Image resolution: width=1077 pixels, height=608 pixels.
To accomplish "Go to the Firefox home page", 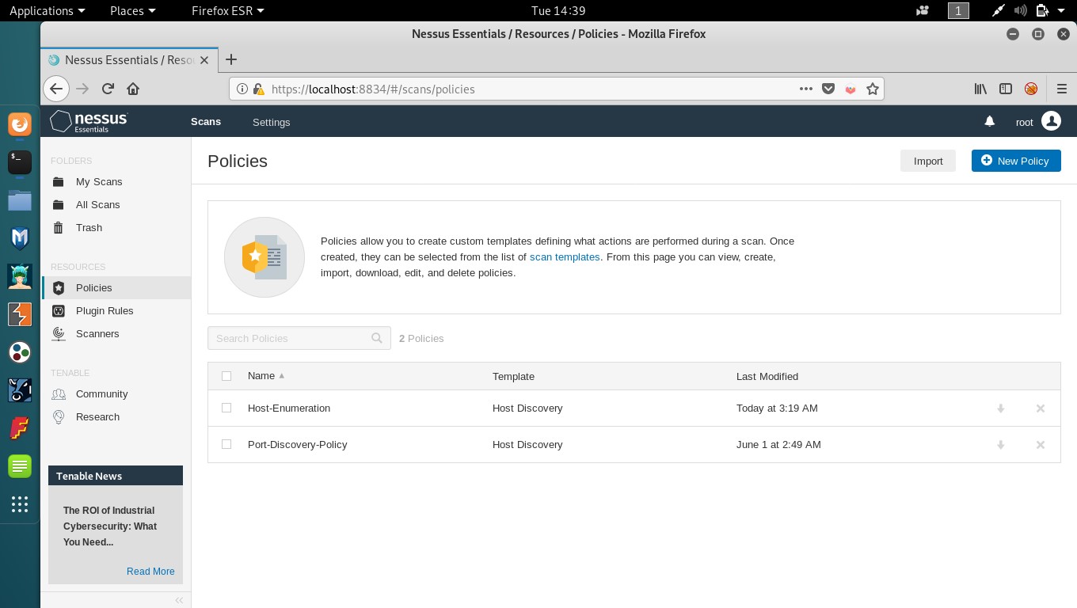I will tap(133, 89).
